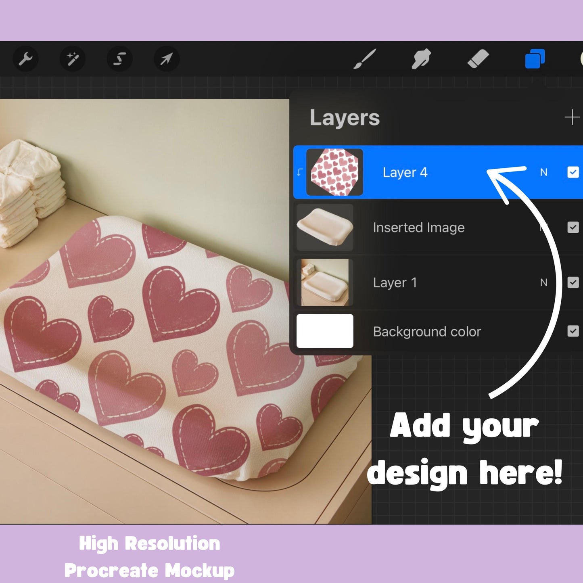Select the Selection tool
Image resolution: width=583 pixels, height=583 pixels.
(119, 59)
